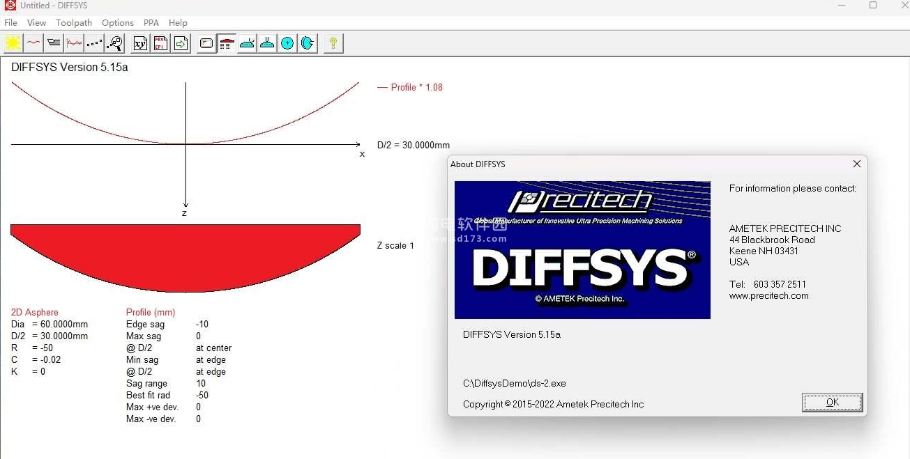Screen dimensions: 910x459
Task: Click the PRO EPI file icon
Action: click(x=160, y=43)
